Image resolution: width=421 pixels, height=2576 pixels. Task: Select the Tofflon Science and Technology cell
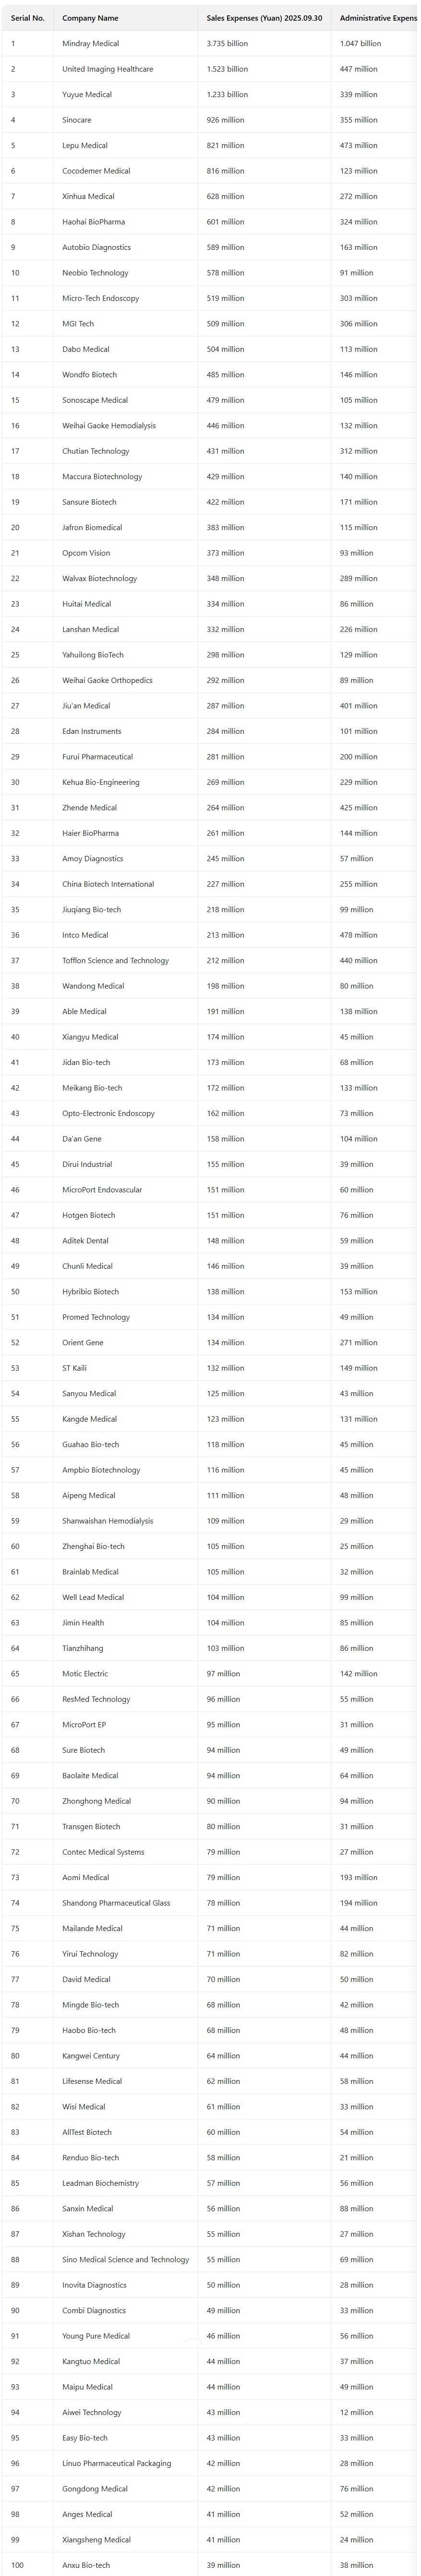click(126, 960)
